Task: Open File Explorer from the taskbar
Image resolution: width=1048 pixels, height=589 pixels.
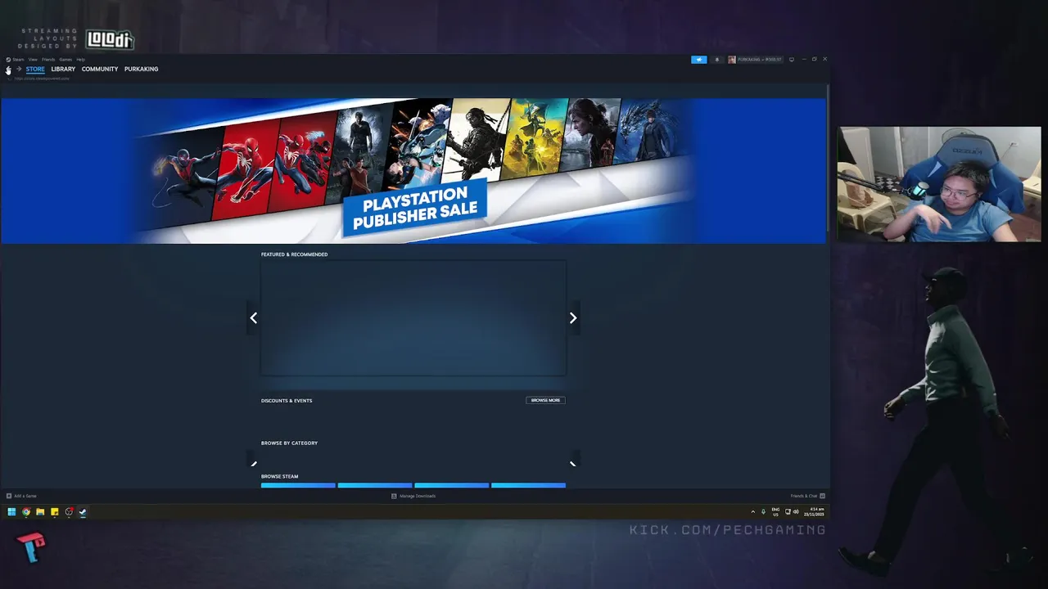Action: coord(40,512)
